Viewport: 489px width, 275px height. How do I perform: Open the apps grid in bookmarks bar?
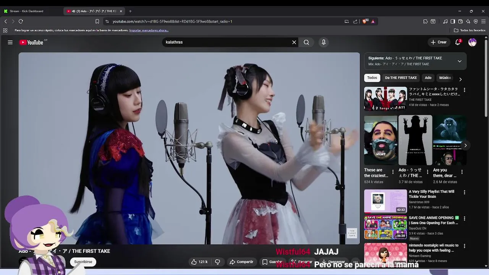coord(5,30)
